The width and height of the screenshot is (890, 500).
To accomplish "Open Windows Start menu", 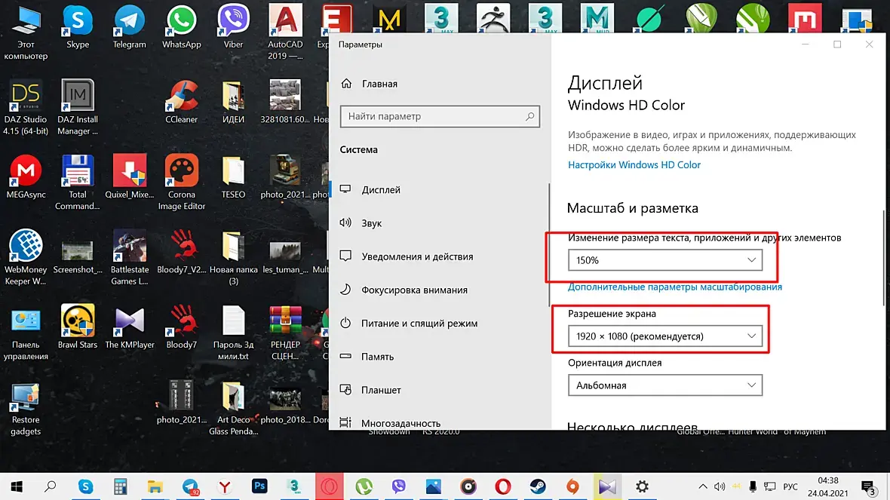I will 17,486.
